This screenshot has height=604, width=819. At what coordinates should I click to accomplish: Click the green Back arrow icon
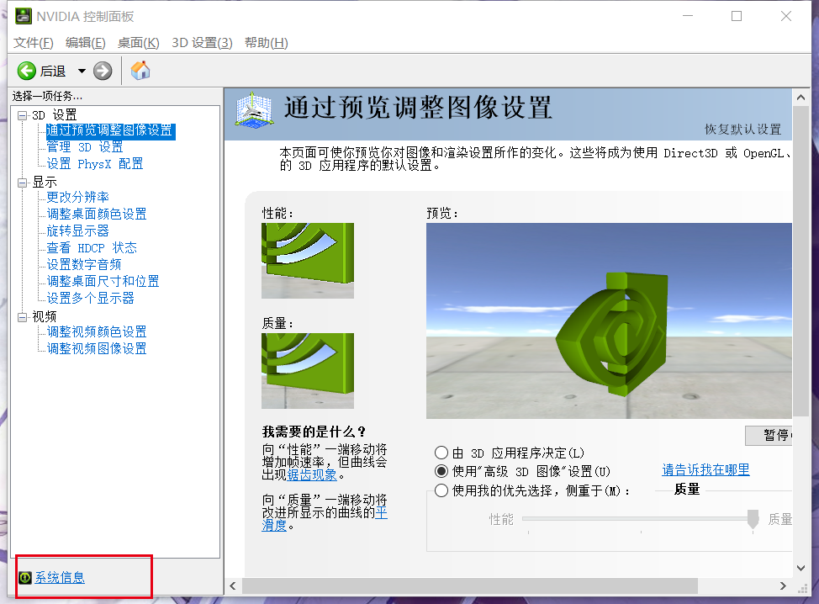(x=27, y=71)
